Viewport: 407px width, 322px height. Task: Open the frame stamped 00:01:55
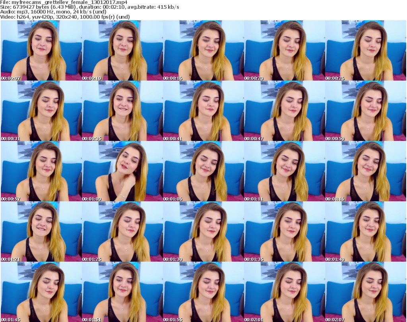203,292
